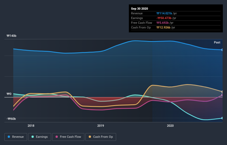
Task: Click the Earnings endpoint marker at chart bottom
Action: click(x=222, y=118)
